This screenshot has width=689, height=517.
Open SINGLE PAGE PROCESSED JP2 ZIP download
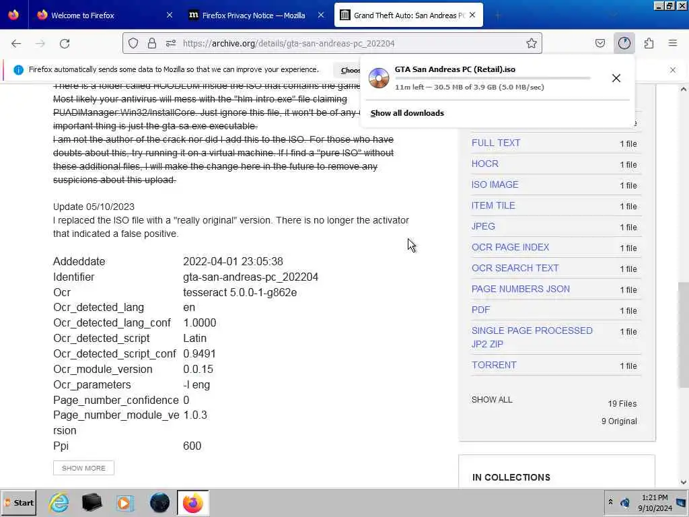coord(532,337)
